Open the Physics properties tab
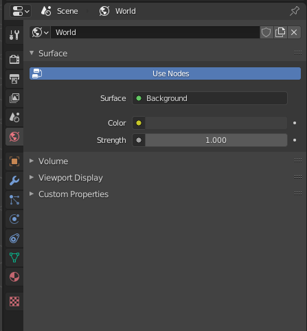The width and height of the screenshot is (307, 331). tap(14, 219)
